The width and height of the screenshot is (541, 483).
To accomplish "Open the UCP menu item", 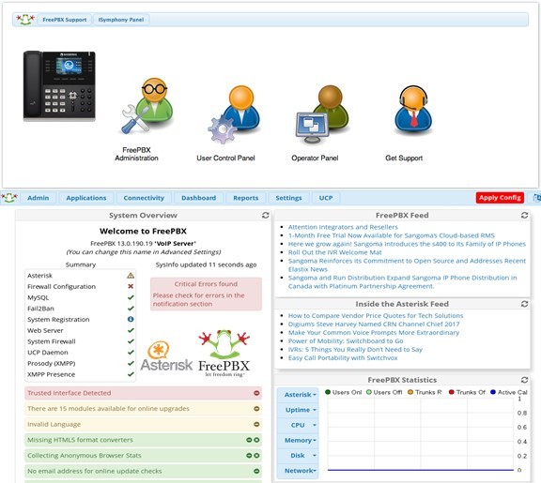I will click(x=326, y=198).
